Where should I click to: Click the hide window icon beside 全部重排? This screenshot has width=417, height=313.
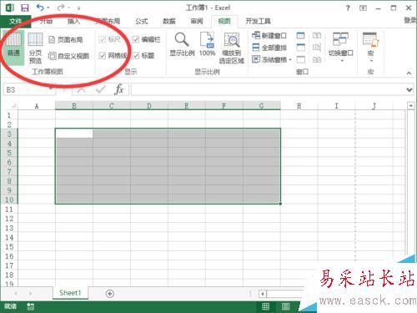tap(300, 48)
